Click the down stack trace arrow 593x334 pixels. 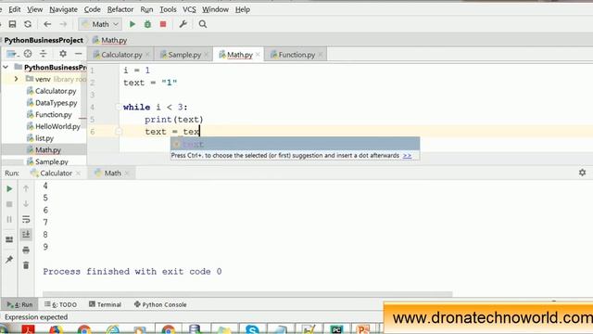point(26,204)
